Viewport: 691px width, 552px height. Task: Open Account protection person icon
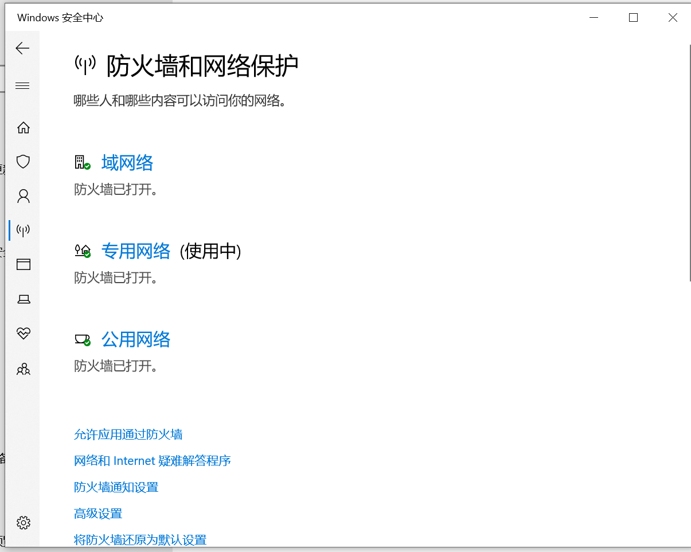click(x=23, y=197)
